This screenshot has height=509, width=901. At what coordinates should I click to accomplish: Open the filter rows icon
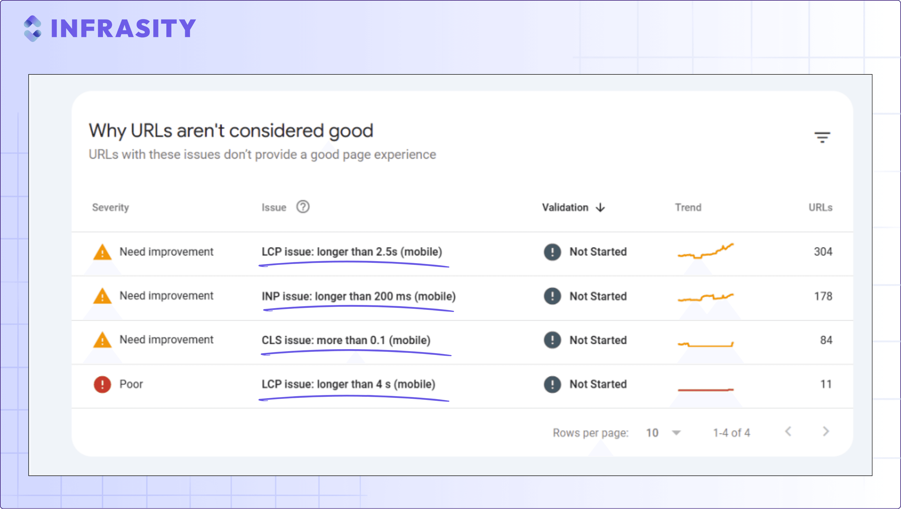(x=822, y=137)
